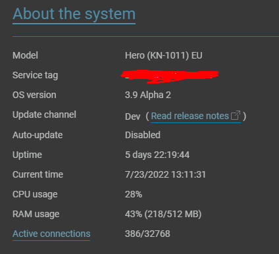Click the external link icon after release notes
The image size is (279, 254).
236,115
